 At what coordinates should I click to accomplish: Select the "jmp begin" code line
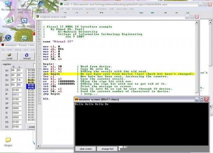tap(51, 94)
